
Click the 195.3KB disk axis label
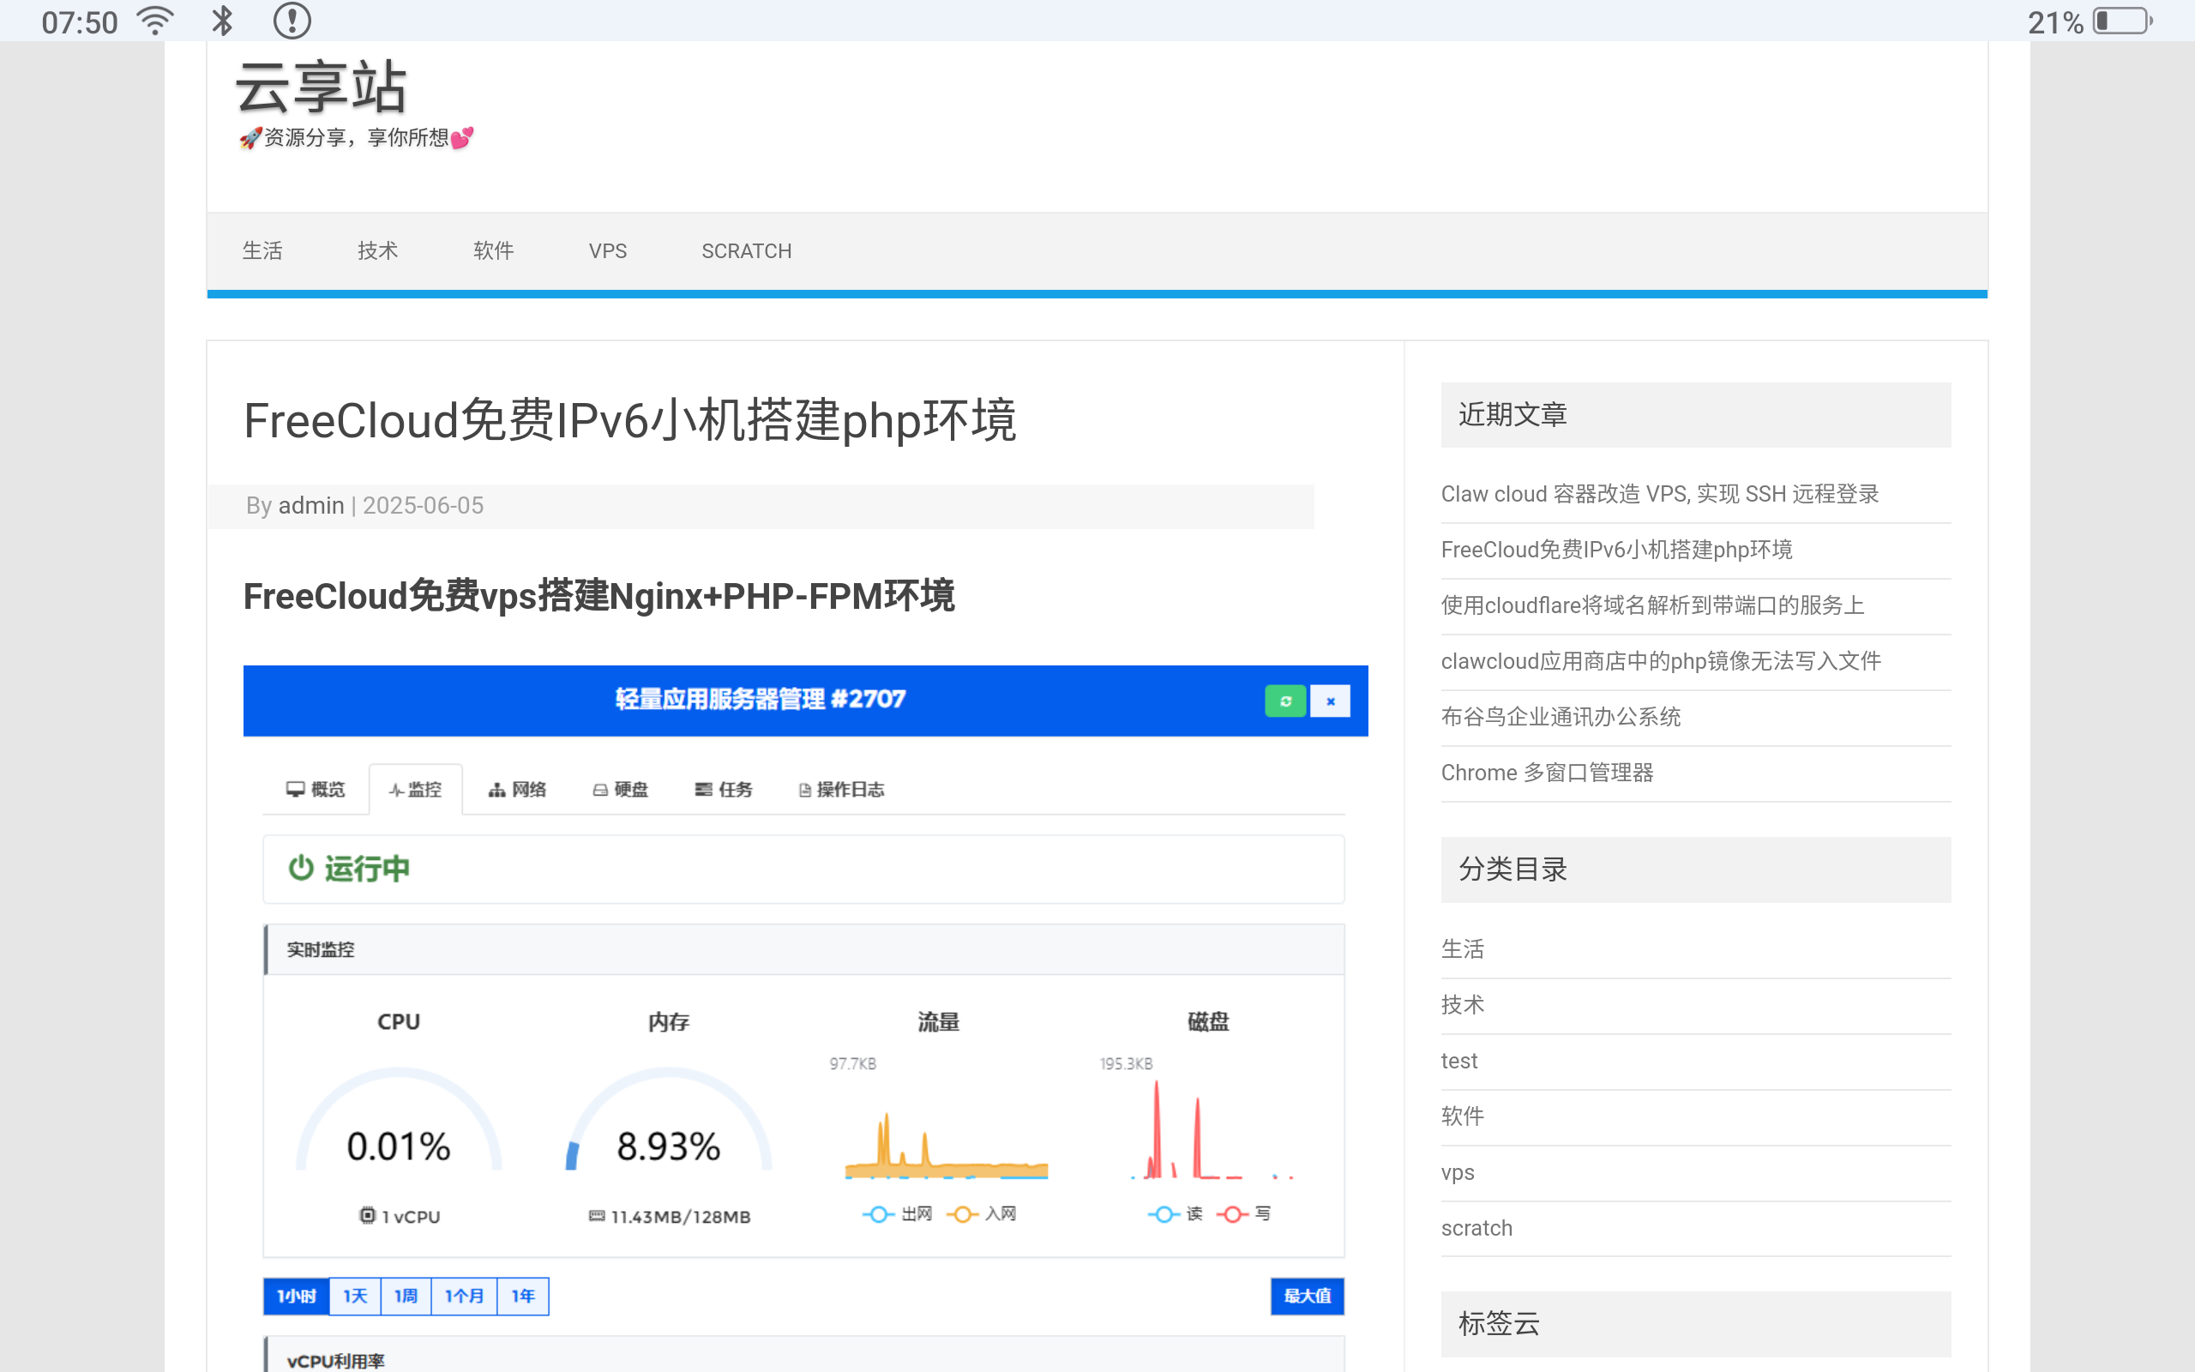tap(1127, 1063)
